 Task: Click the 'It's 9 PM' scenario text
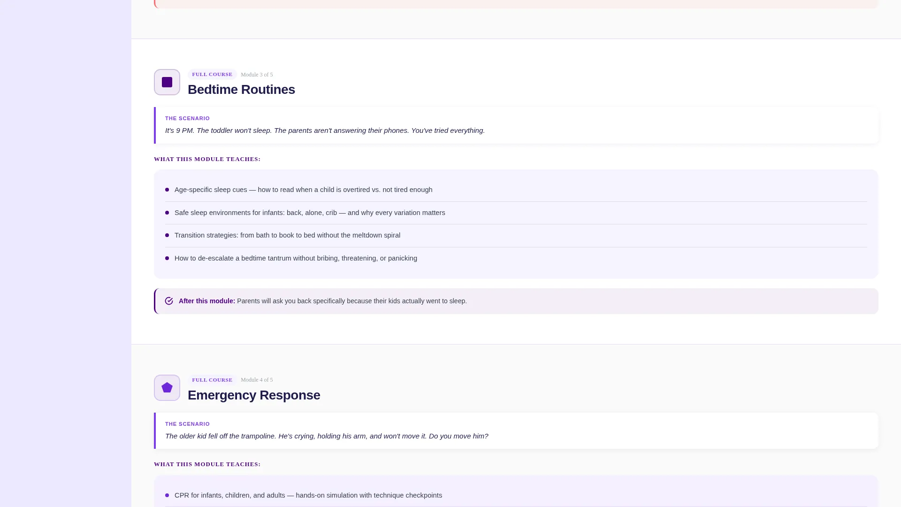[325, 131]
